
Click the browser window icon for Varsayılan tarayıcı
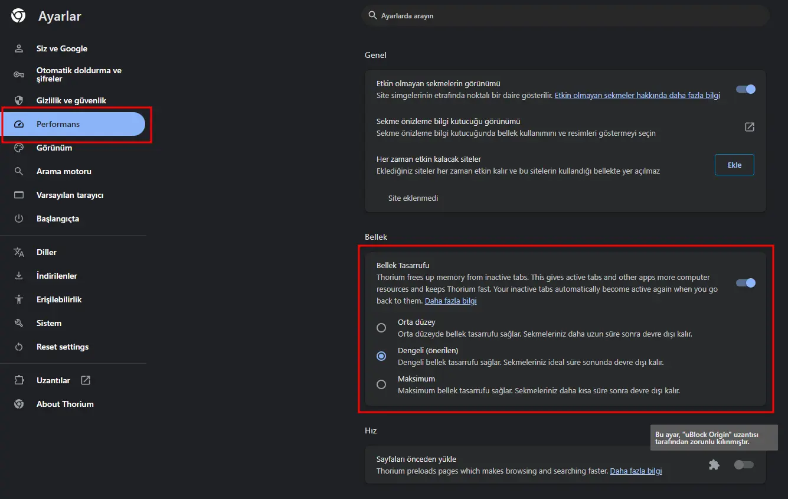(19, 195)
